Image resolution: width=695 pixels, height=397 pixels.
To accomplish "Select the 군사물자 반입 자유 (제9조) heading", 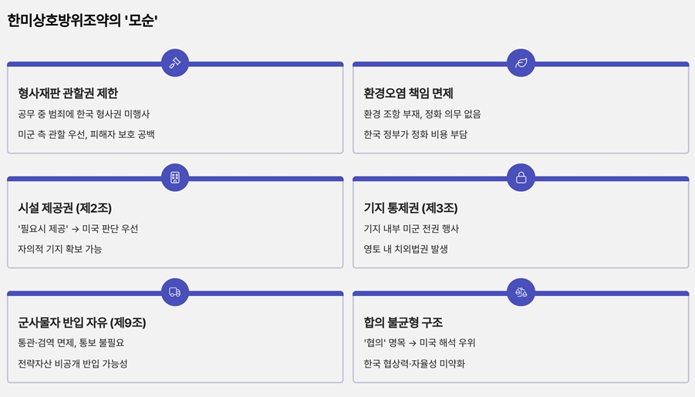I will 82,322.
